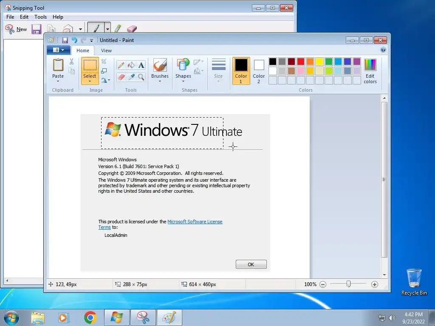Click the Redo arrow in Paint title bar

click(x=84, y=40)
